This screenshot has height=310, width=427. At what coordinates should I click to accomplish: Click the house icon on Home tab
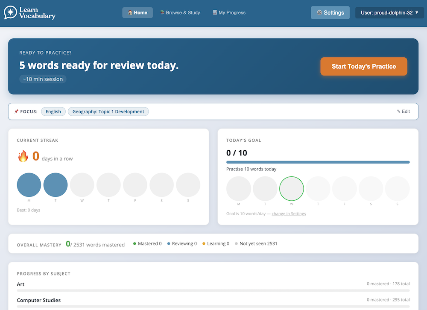[x=130, y=13]
